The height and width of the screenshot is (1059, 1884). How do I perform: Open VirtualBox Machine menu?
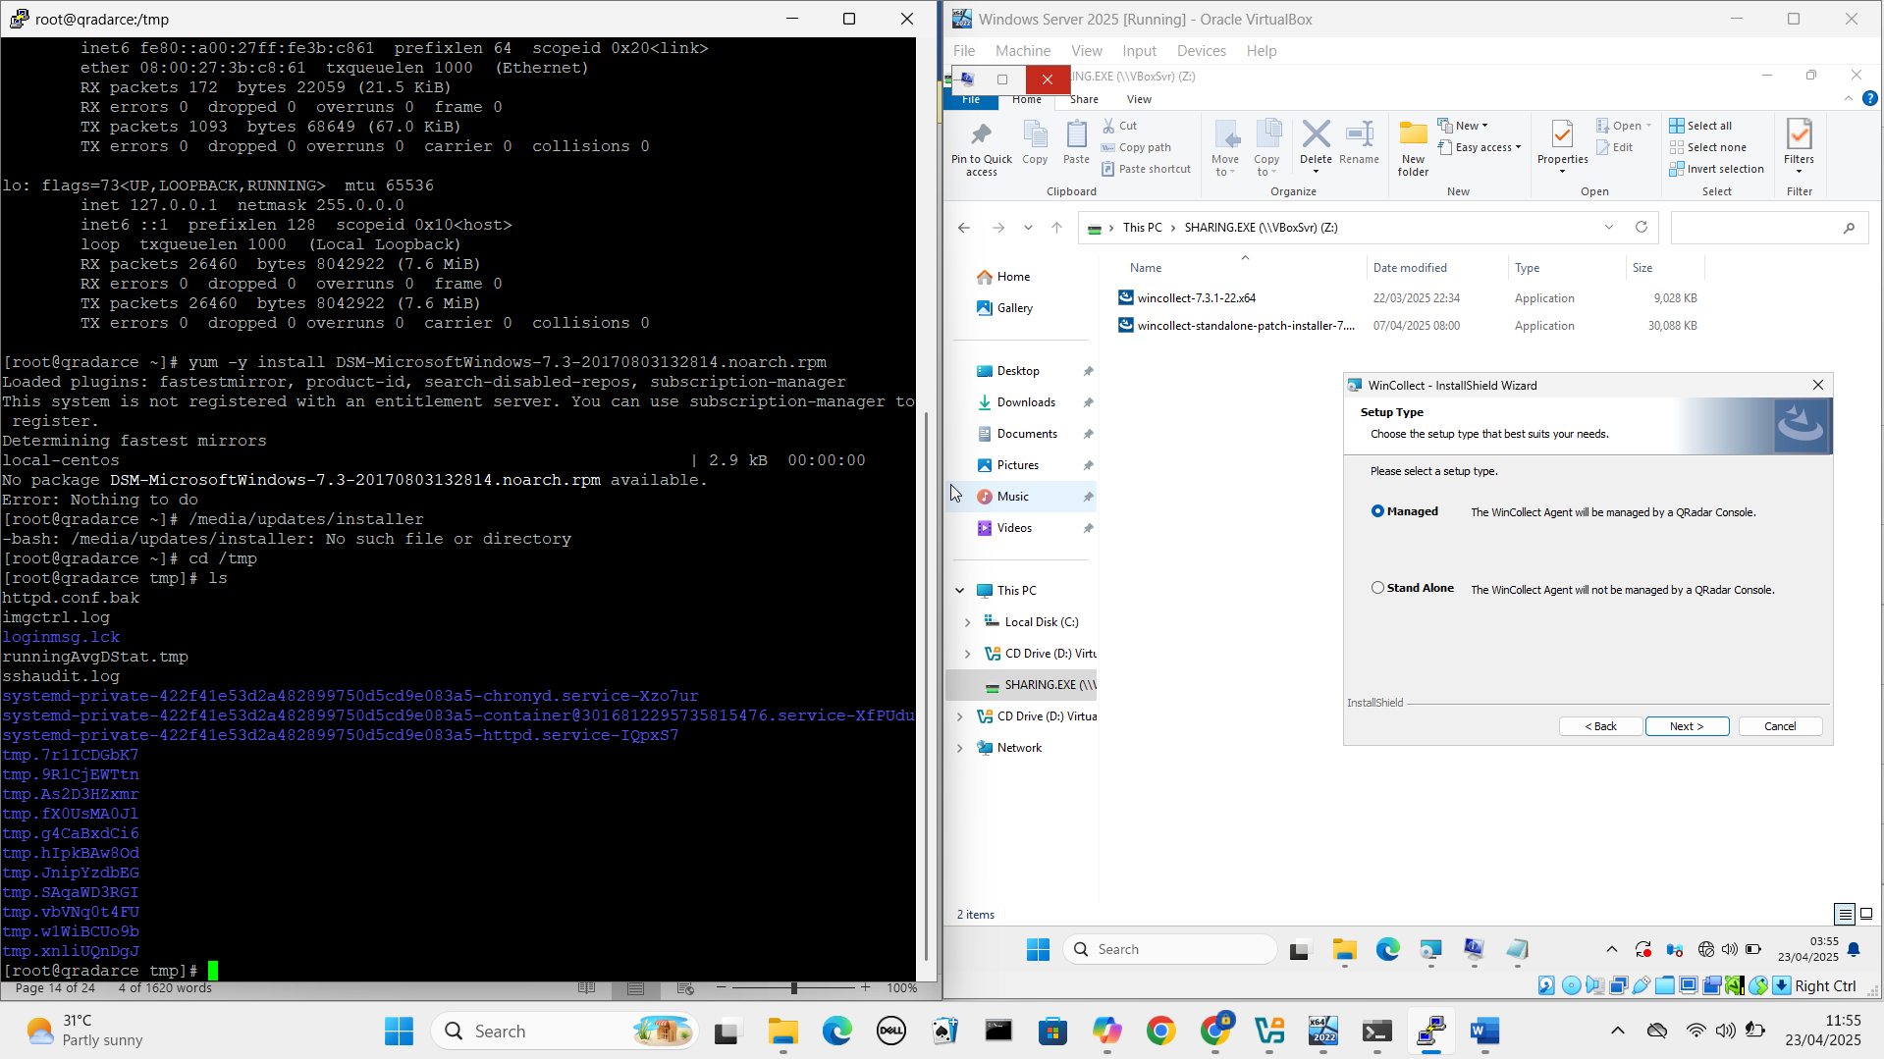pos(1022,51)
